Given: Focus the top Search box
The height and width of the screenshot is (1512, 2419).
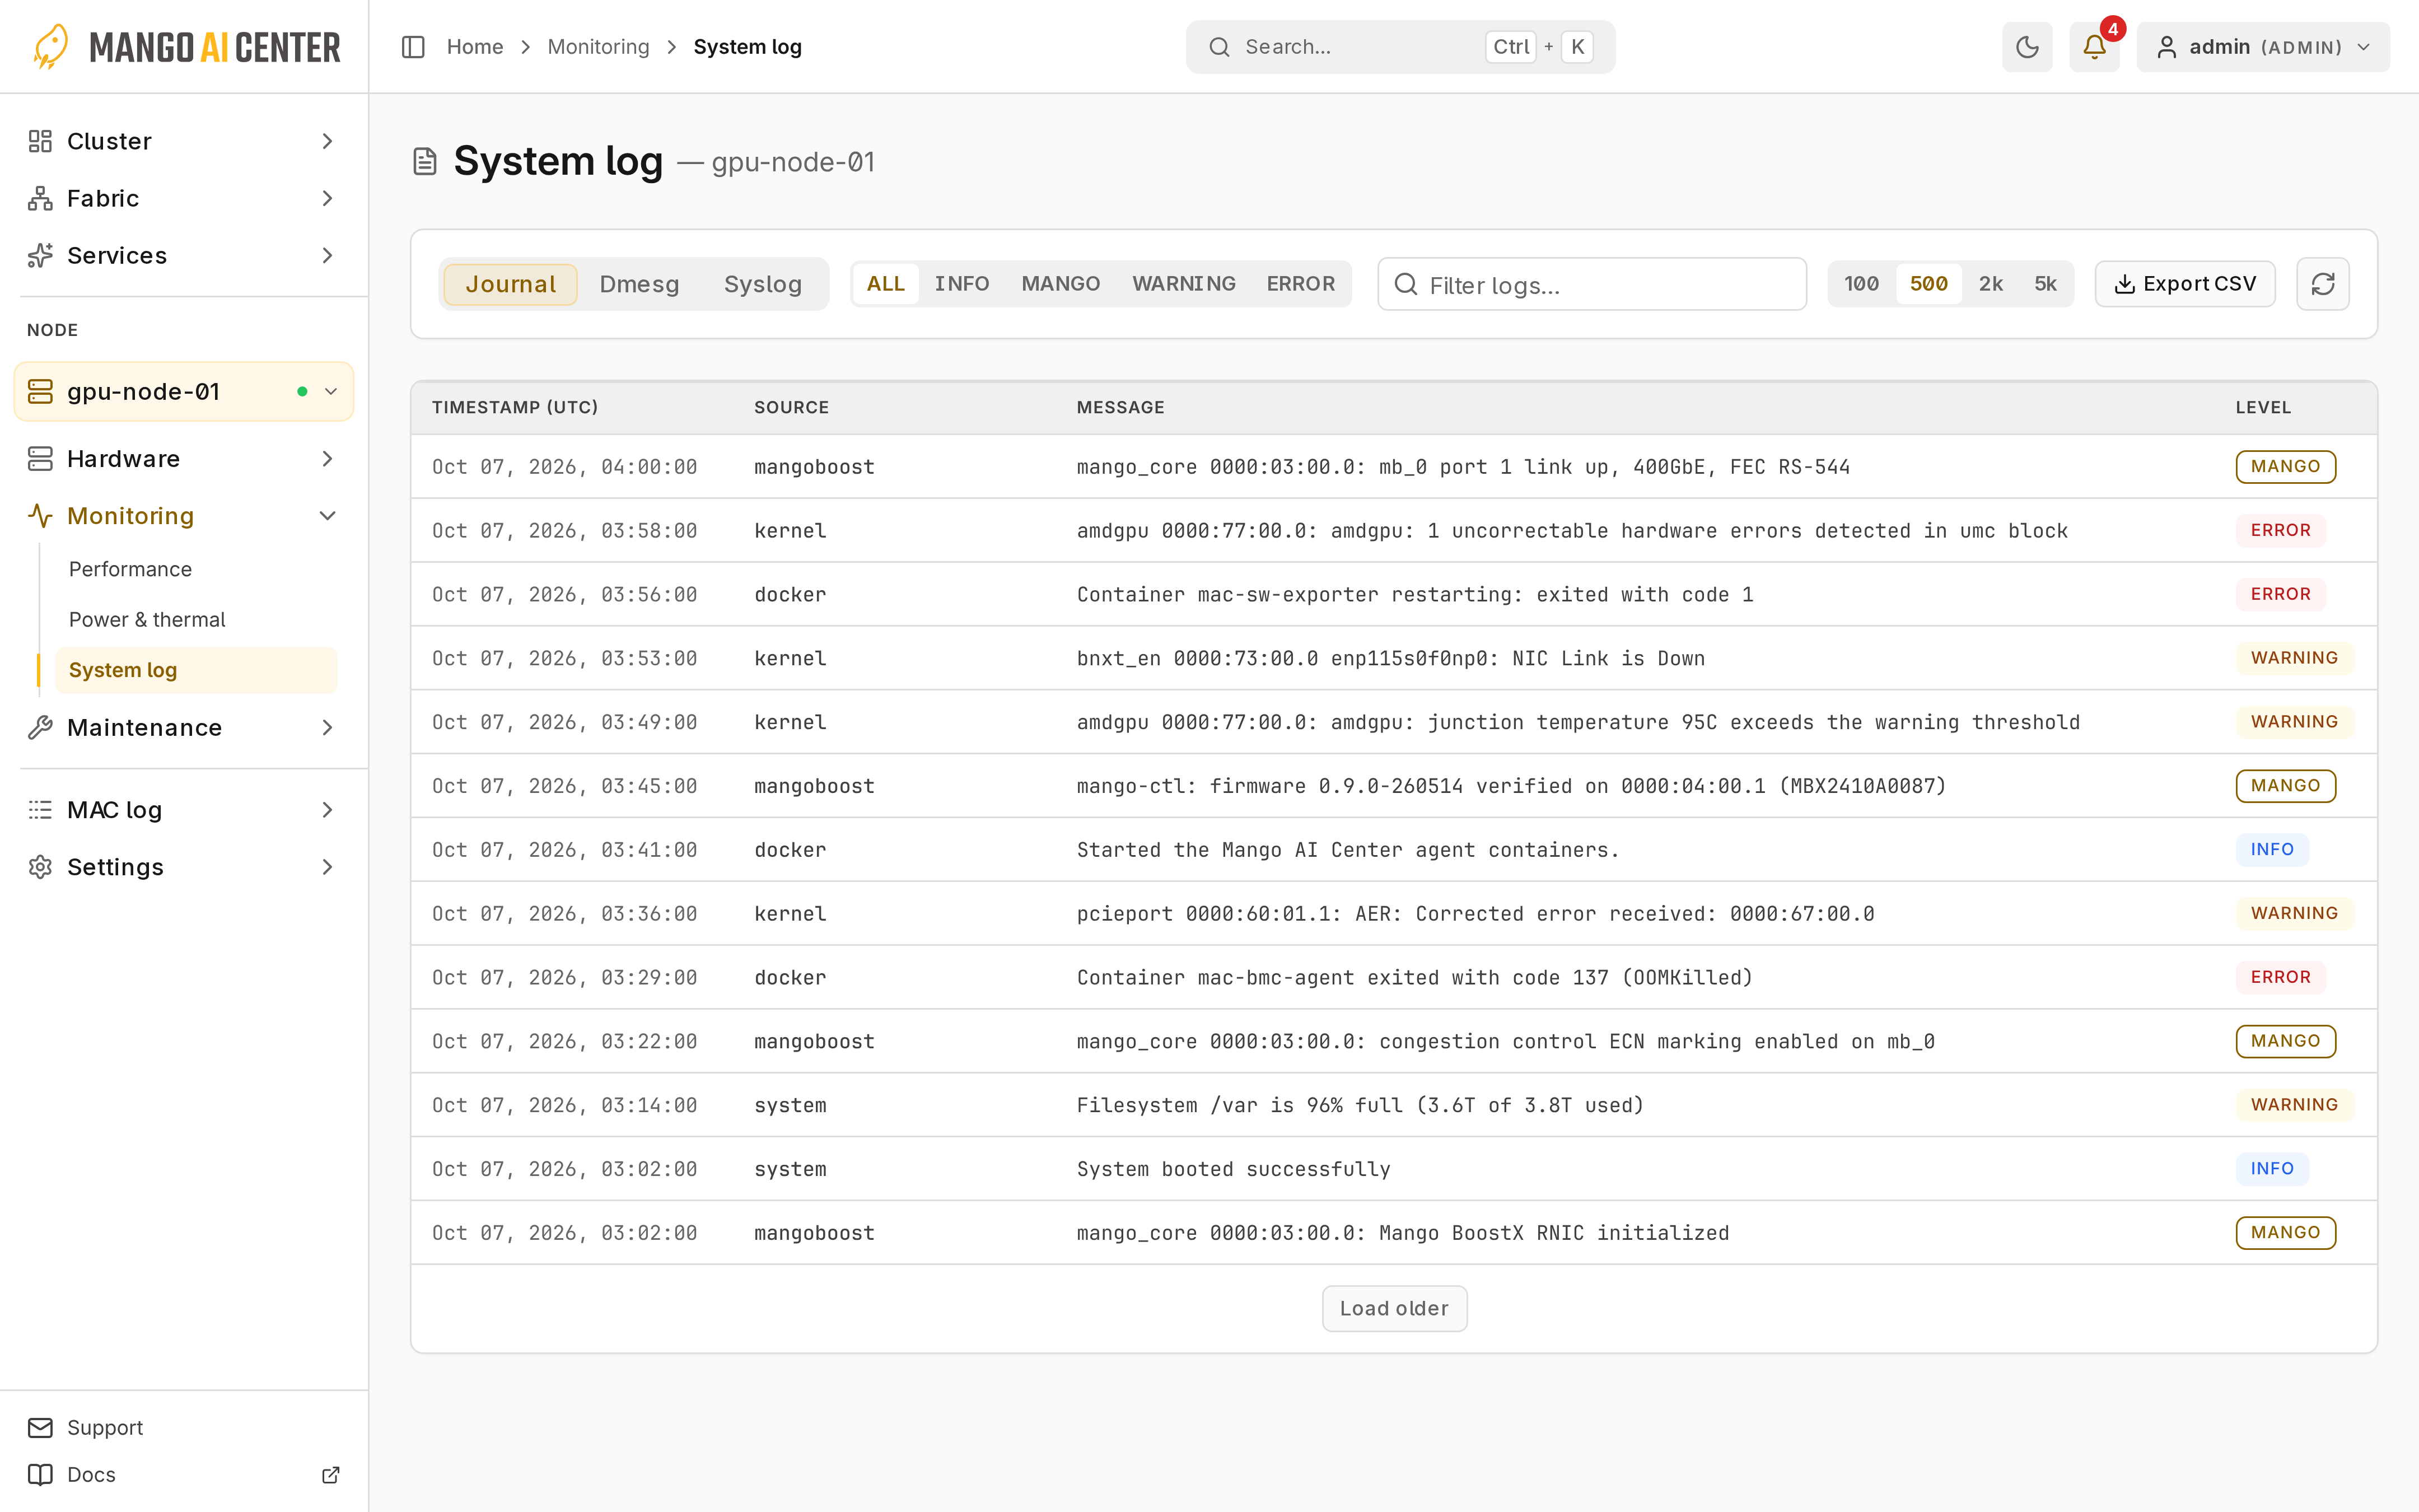Looking at the screenshot, I should [x=1400, y=47].
